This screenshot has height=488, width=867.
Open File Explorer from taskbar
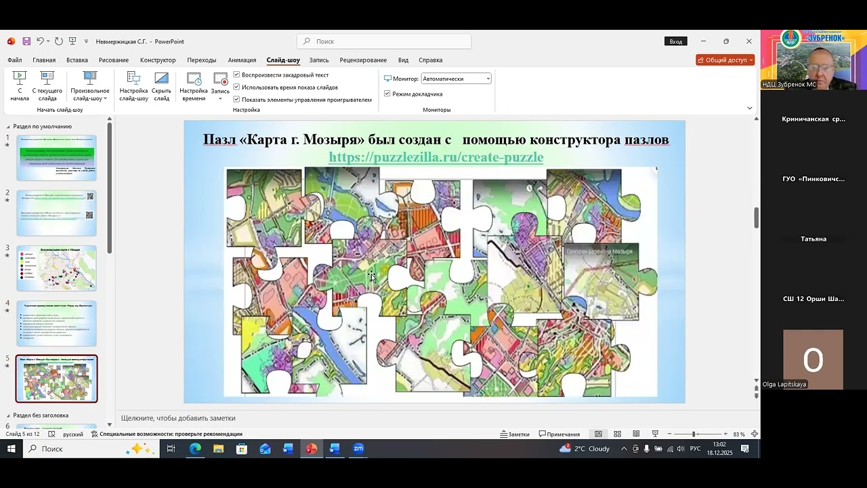218,449
